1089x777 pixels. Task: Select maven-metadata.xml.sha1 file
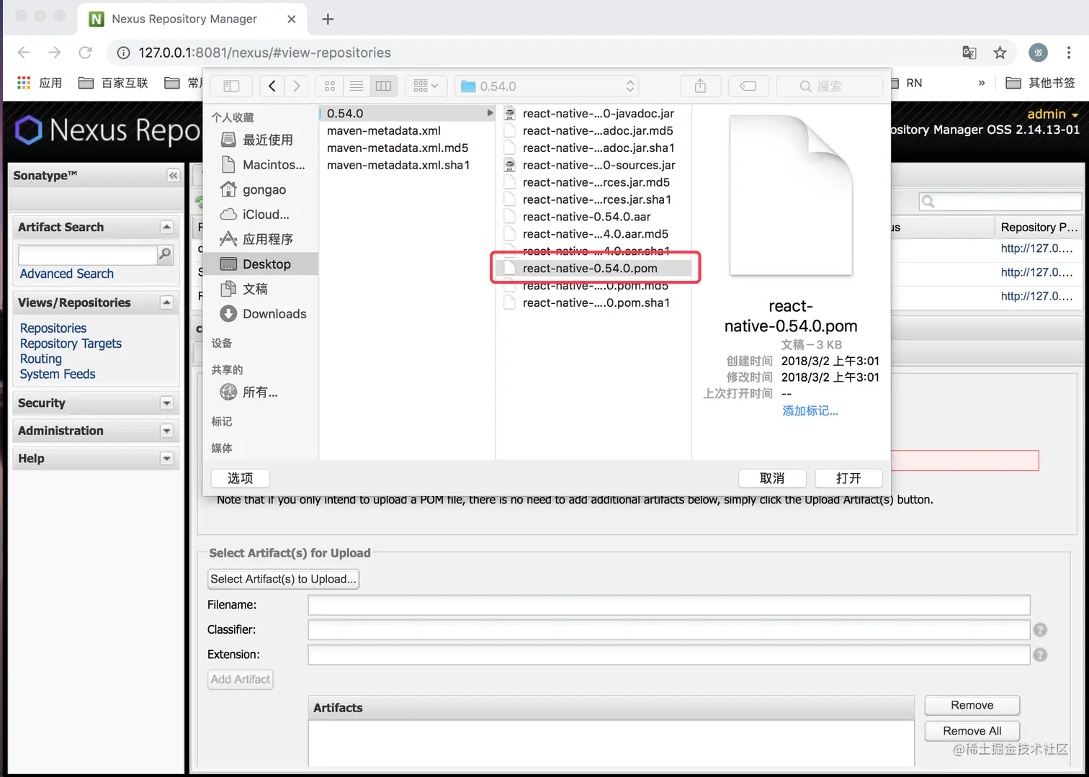pyautogui.click(x=398, y=165)
